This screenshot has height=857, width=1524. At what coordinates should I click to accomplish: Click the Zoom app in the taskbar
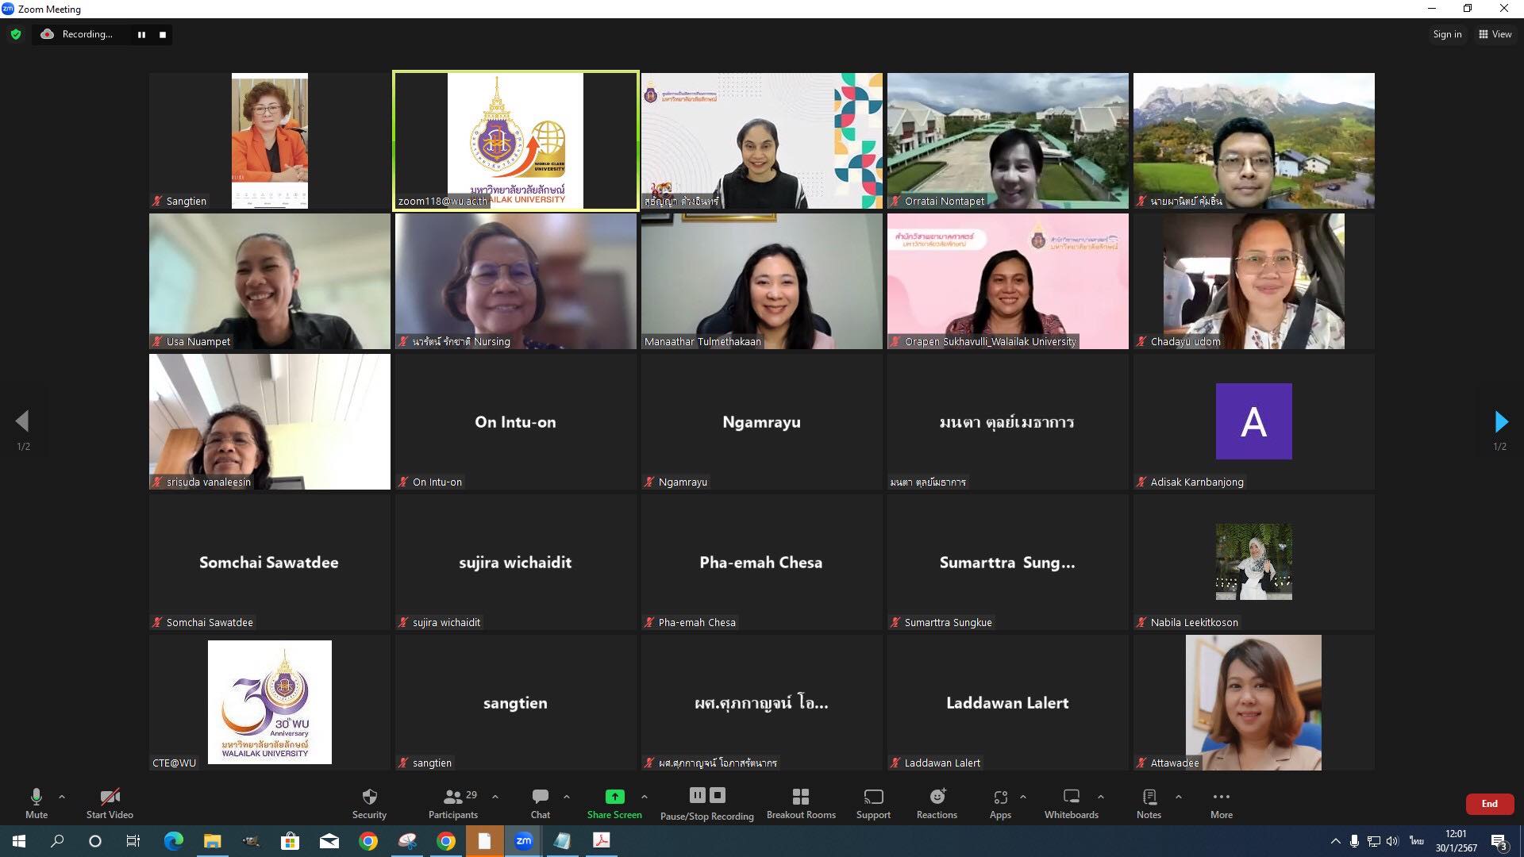523,841
